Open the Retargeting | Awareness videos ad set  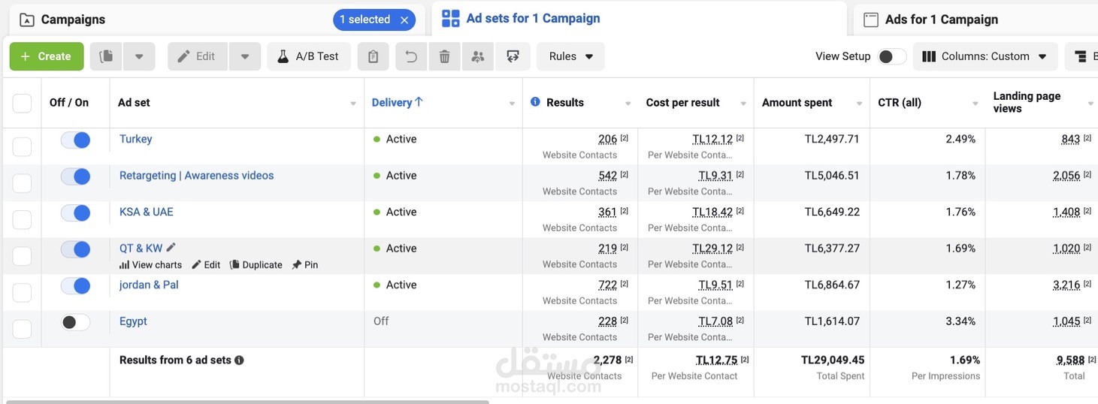[196, 176]
